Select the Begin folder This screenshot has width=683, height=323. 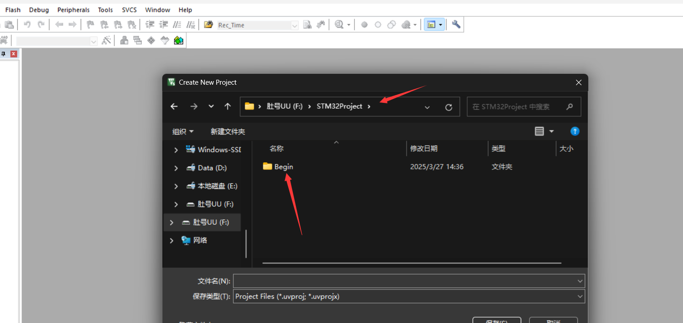pos(278,167)
